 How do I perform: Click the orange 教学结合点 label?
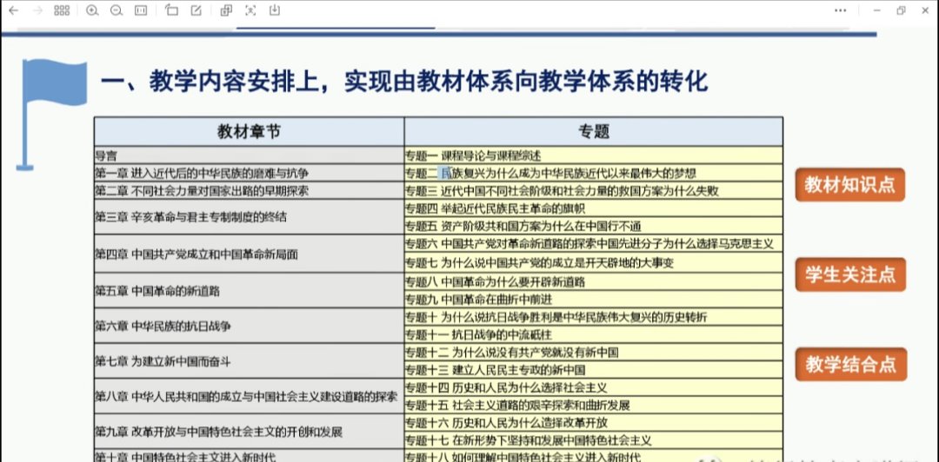tap(849, 364)
